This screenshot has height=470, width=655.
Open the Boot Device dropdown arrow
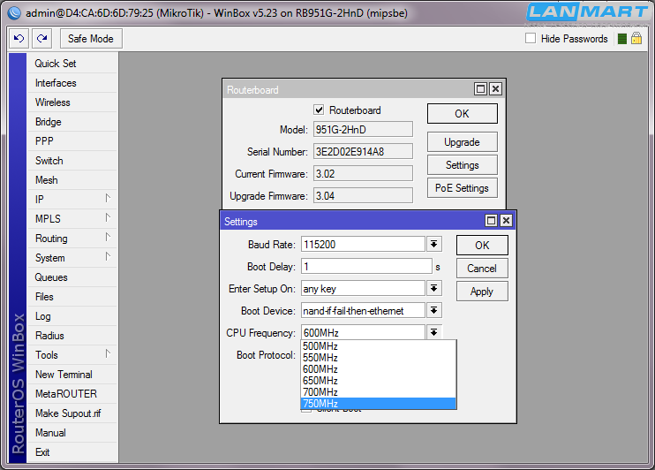pyautogui.click(x=434, y=310)
